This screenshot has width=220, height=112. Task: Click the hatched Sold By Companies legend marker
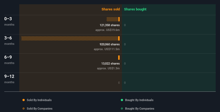point(24,109)
